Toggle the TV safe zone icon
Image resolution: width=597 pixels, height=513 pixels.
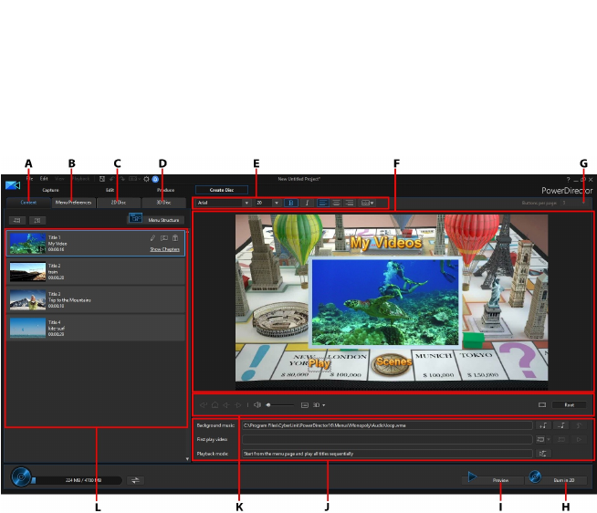coord(542,405)
